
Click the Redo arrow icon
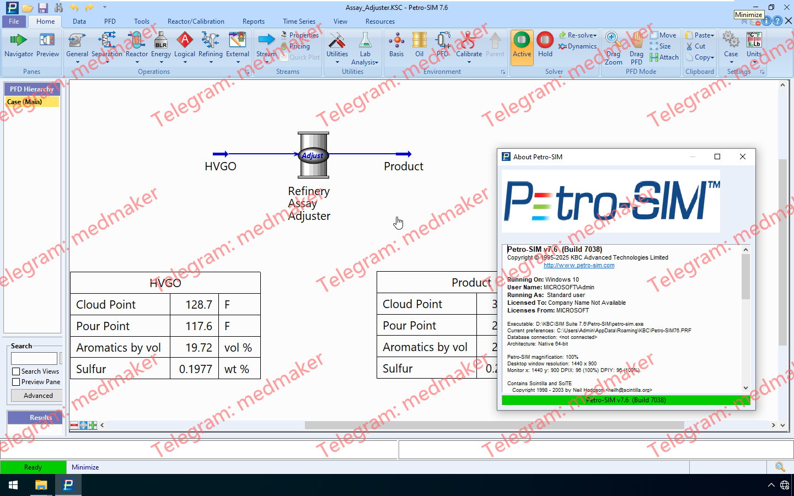click(x=89, y=8)
